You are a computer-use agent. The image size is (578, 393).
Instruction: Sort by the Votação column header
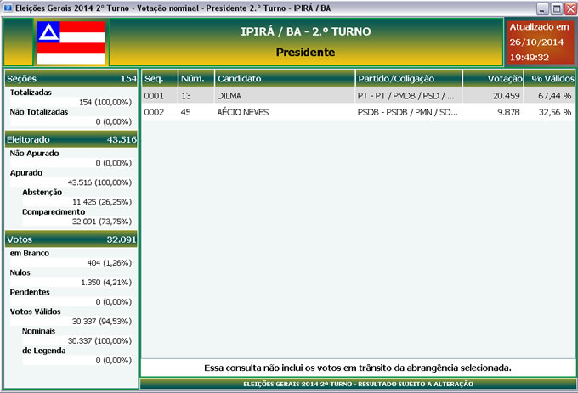pos(493,78)
